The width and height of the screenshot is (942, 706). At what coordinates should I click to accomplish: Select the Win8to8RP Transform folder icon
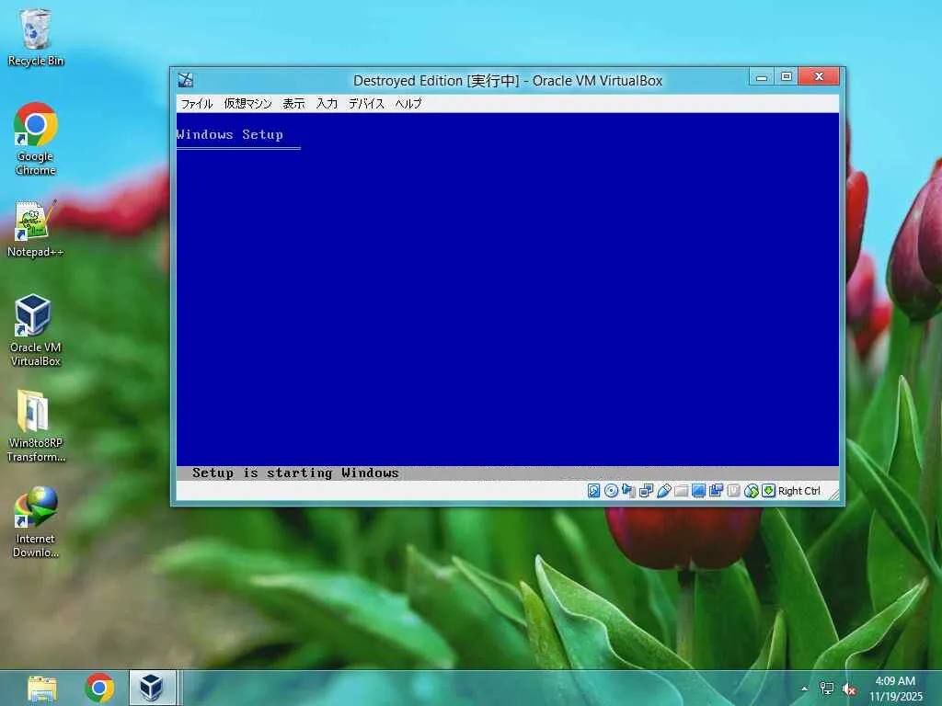(x=36, y=427)
